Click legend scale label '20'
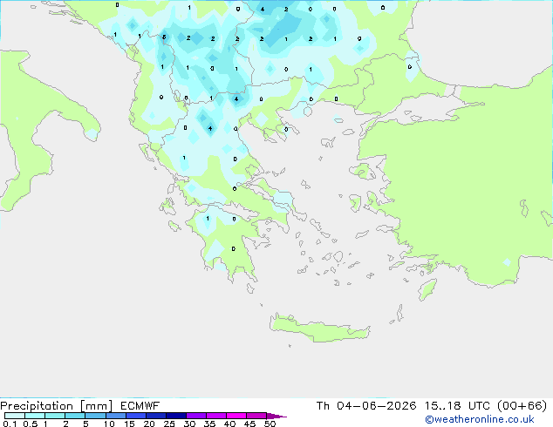 [x=149, y=424]
